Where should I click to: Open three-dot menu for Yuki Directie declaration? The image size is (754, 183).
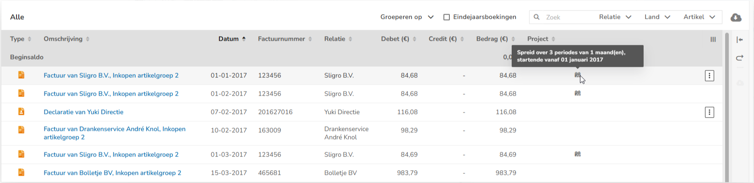click(709, 112)
